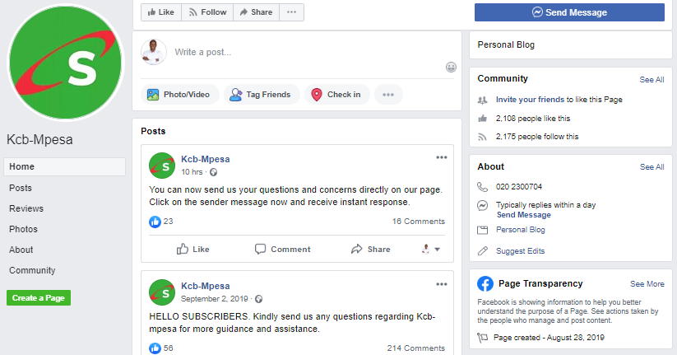Share the 10 hrs post
This screenshot has width=677, height=355.
pyautogui.click(x=370, y=249)
